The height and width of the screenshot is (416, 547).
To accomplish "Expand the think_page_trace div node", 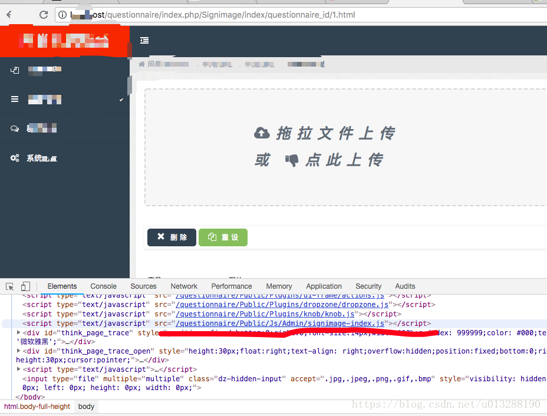I will coord(18,333).
